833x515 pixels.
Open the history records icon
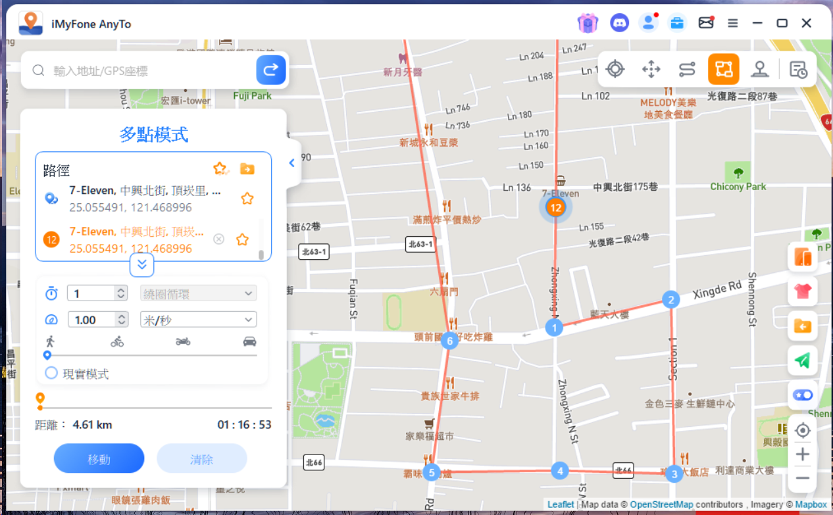(798, 69)
